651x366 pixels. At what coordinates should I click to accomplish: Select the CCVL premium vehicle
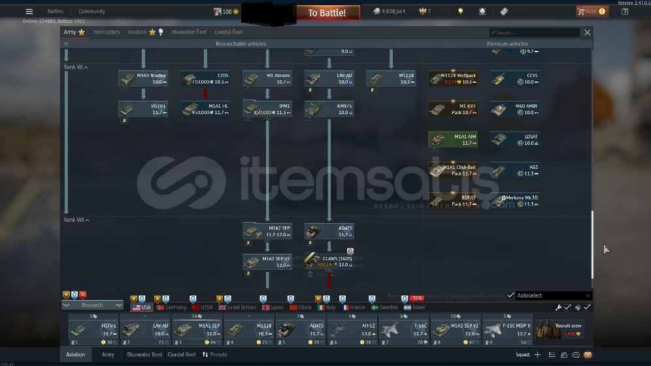pos(515,79)
